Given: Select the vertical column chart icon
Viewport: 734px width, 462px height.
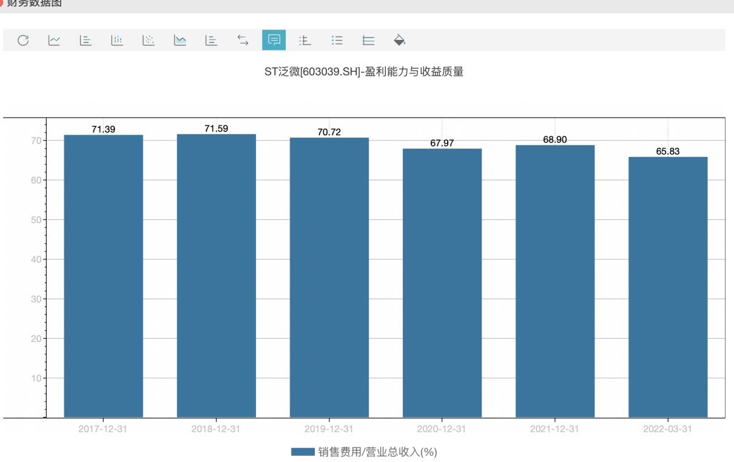Looking at the screenshot, I should 117,41.
